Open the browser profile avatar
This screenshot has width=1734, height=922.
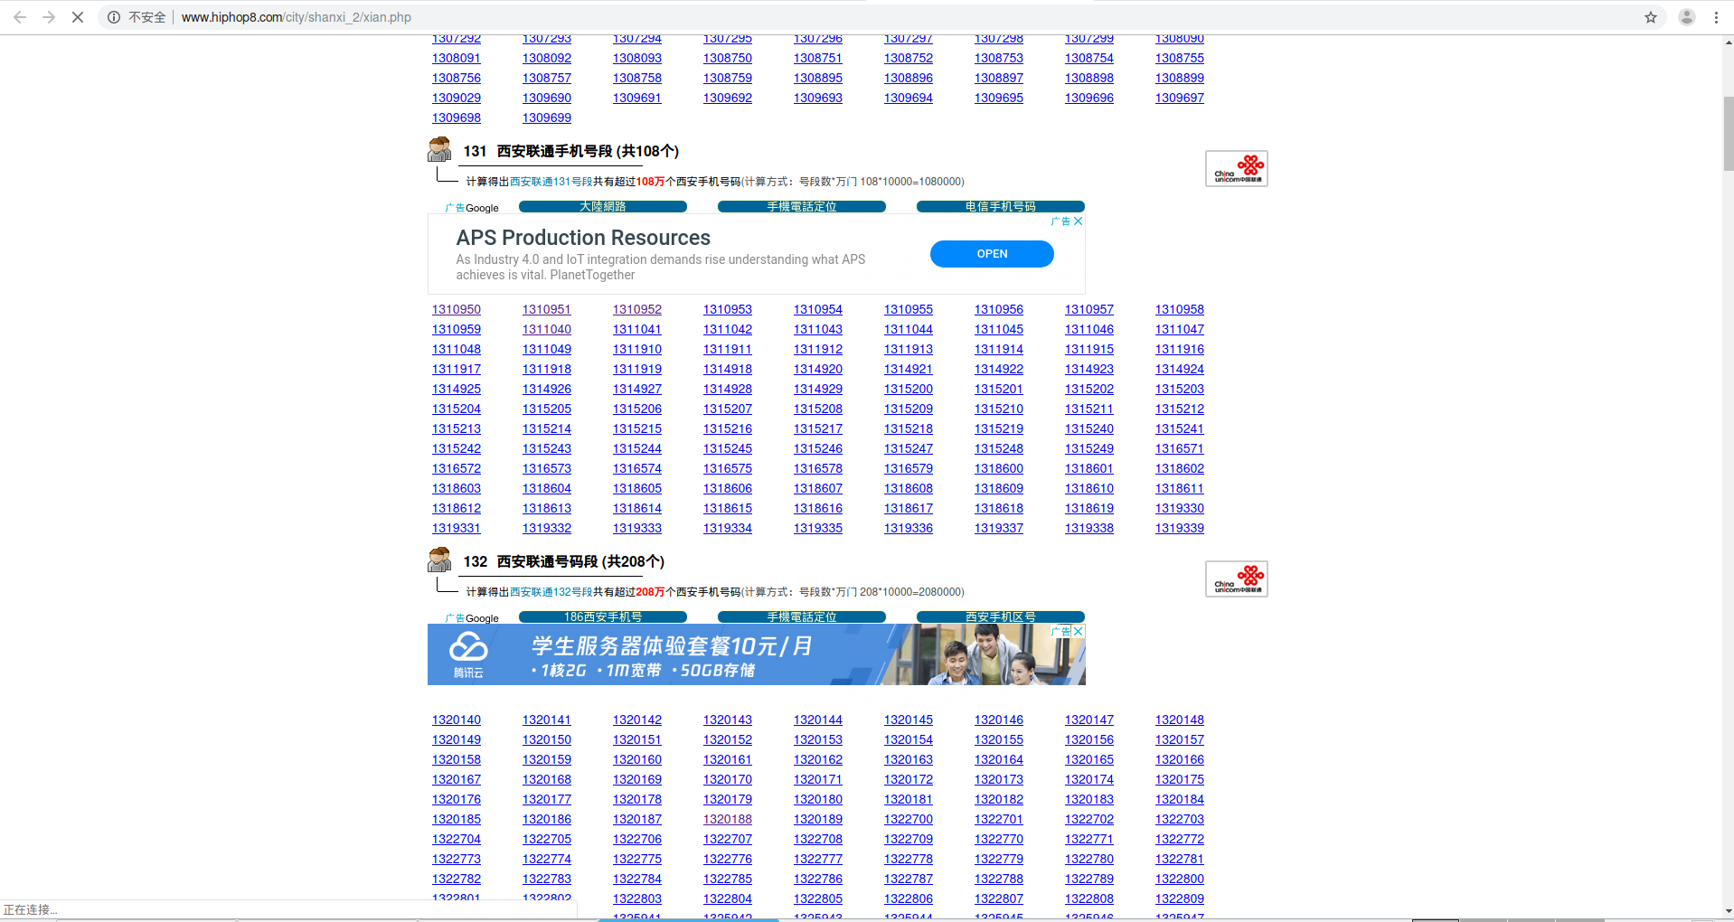(1686, 17)
